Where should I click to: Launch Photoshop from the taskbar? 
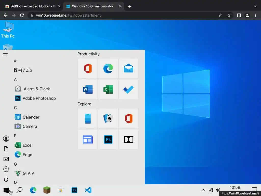[74, 190]
